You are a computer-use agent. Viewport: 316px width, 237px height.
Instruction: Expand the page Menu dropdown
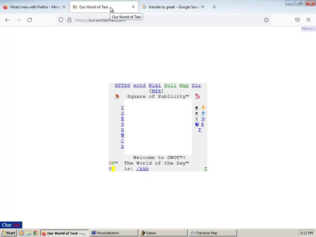[308, 29]
